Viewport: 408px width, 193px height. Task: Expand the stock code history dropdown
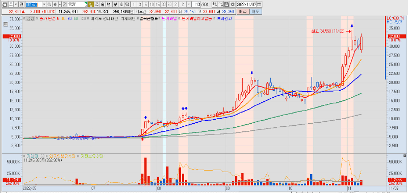pos(44,5)
